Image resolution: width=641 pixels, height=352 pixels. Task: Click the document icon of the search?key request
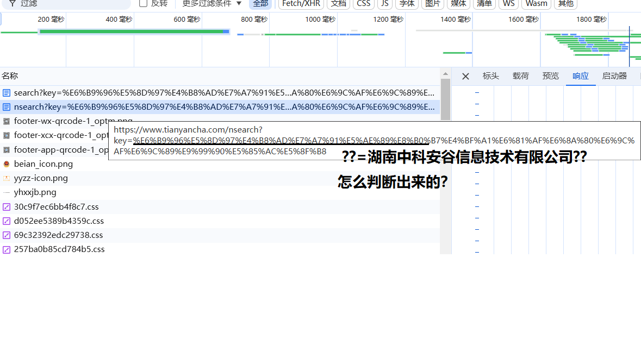[7, 93]
